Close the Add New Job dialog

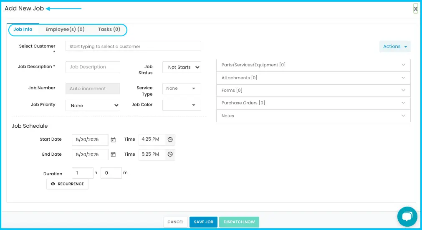point(416,9)
